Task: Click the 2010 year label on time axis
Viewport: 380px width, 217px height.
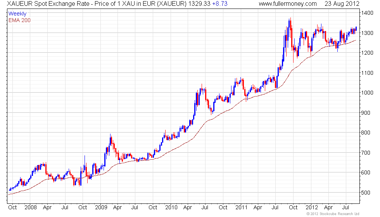Action: click(171, 208)
